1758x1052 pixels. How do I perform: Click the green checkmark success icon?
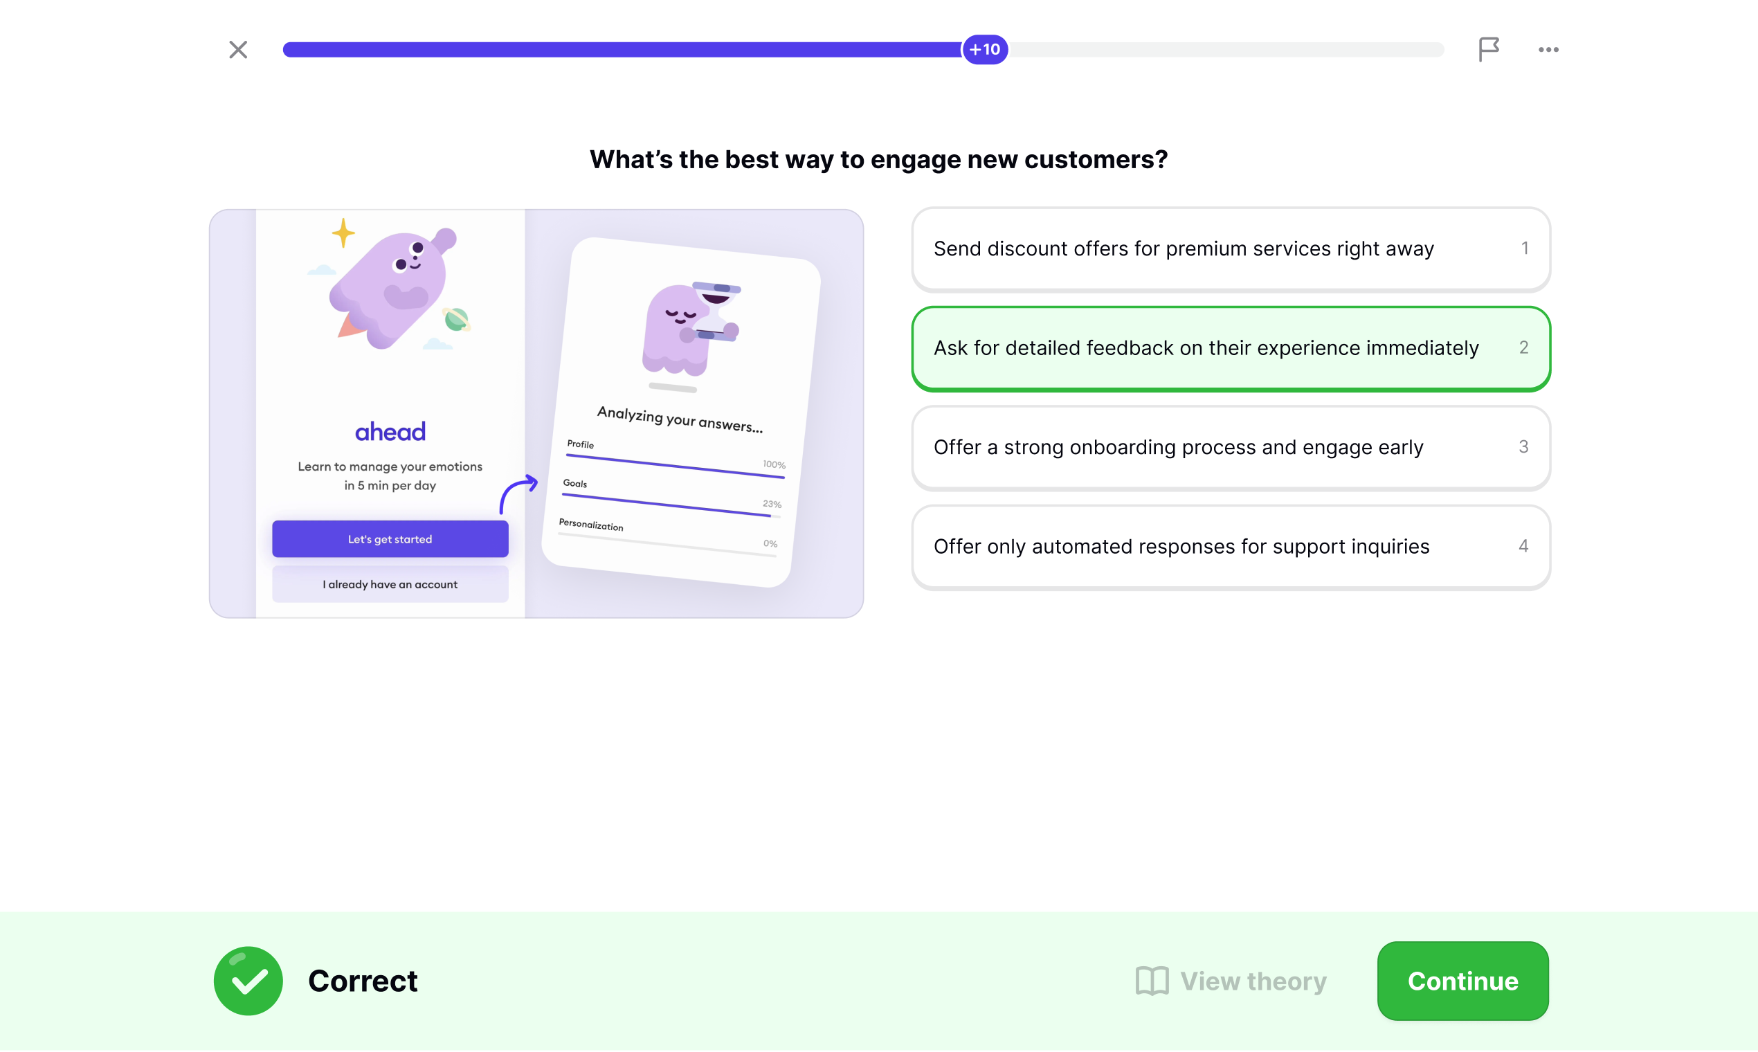click(247, 981)
